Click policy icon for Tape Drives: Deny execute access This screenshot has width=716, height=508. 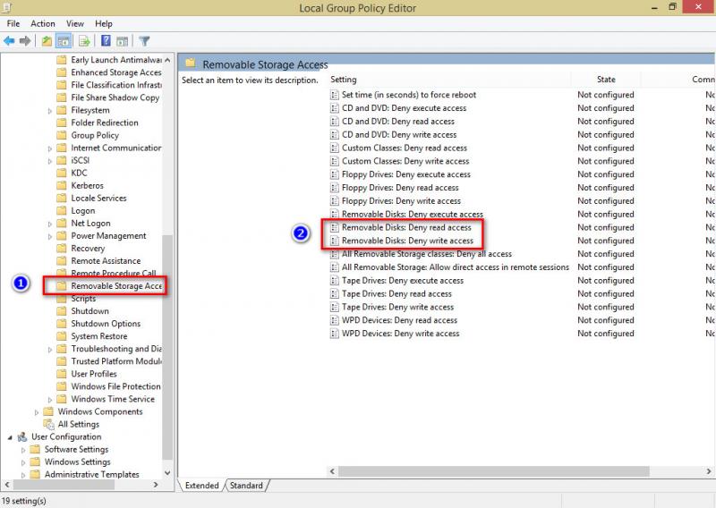(335, 280)
